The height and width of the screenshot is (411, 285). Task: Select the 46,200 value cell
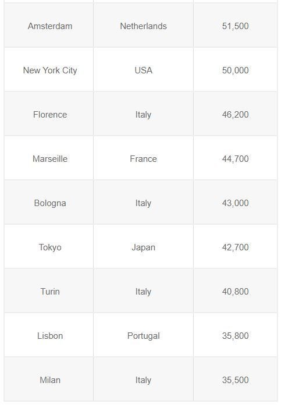pyautogui.click(x=236, y=114)
